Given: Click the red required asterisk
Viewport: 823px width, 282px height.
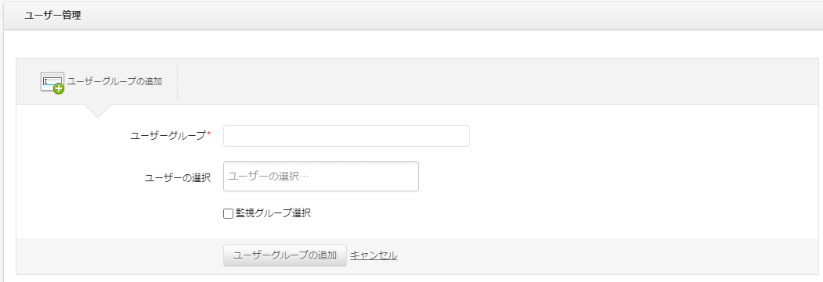Looking at the screenshot, I should pos(209,134).
